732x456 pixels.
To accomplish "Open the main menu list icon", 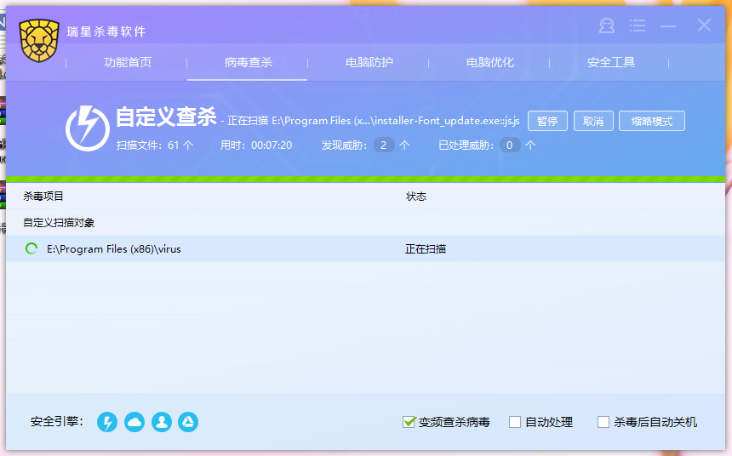I will (x=638, y=26).
